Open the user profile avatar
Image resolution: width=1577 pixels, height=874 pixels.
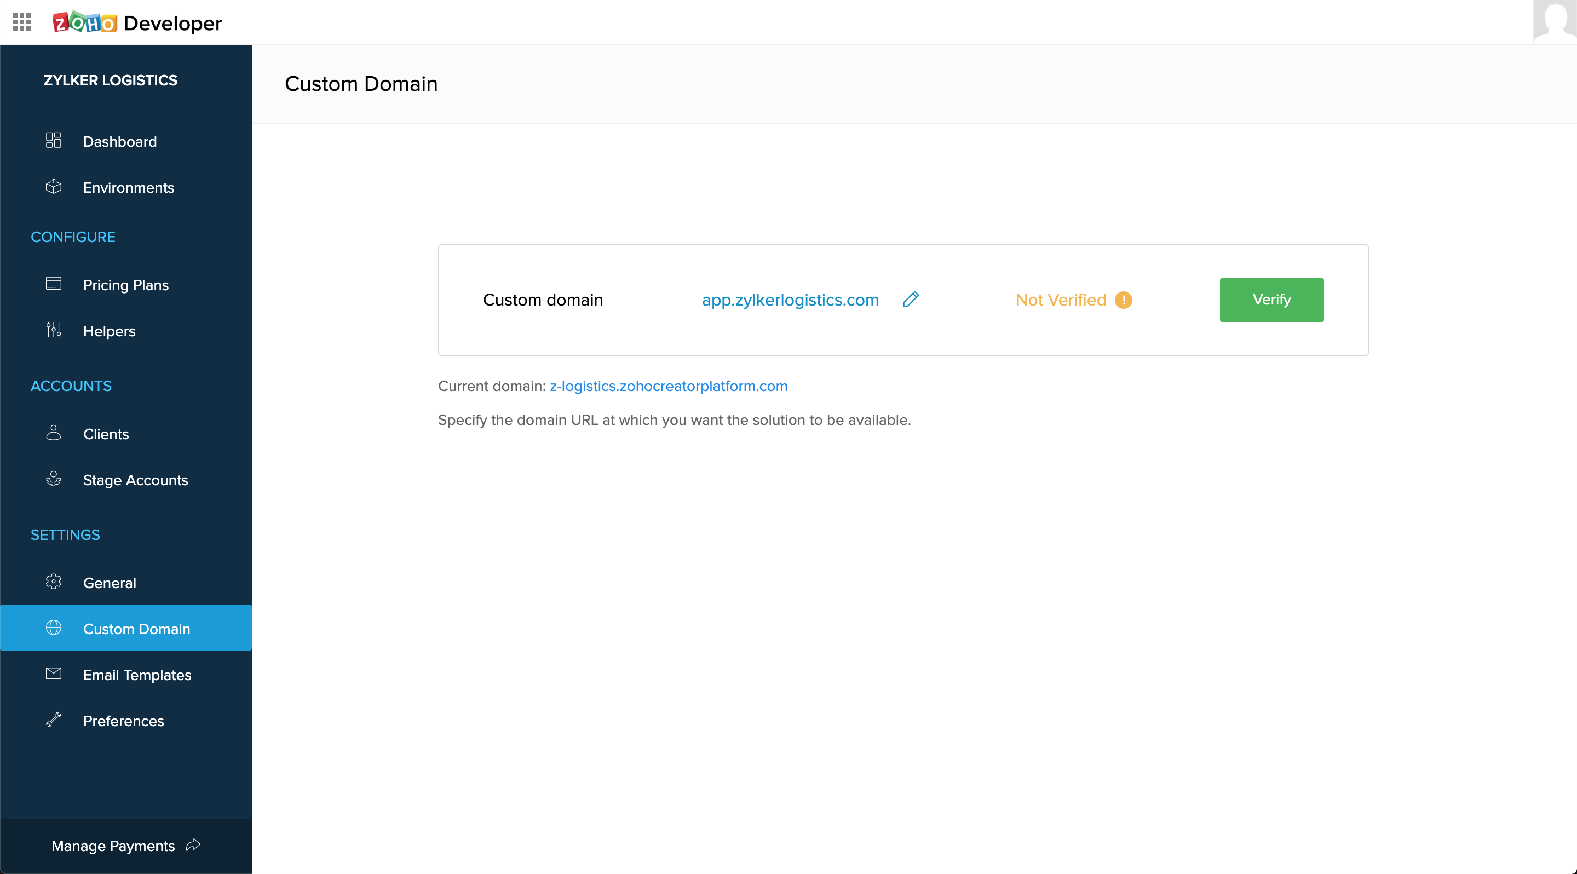1555,22
